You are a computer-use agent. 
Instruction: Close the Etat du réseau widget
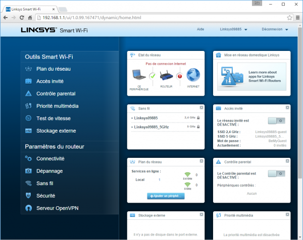(x=201, y=54)
